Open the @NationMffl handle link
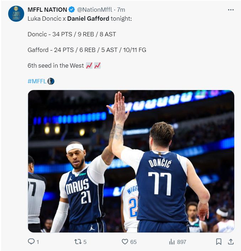This screenshot has width=241, height=251. pyautogui.click(x=95, y=10)
